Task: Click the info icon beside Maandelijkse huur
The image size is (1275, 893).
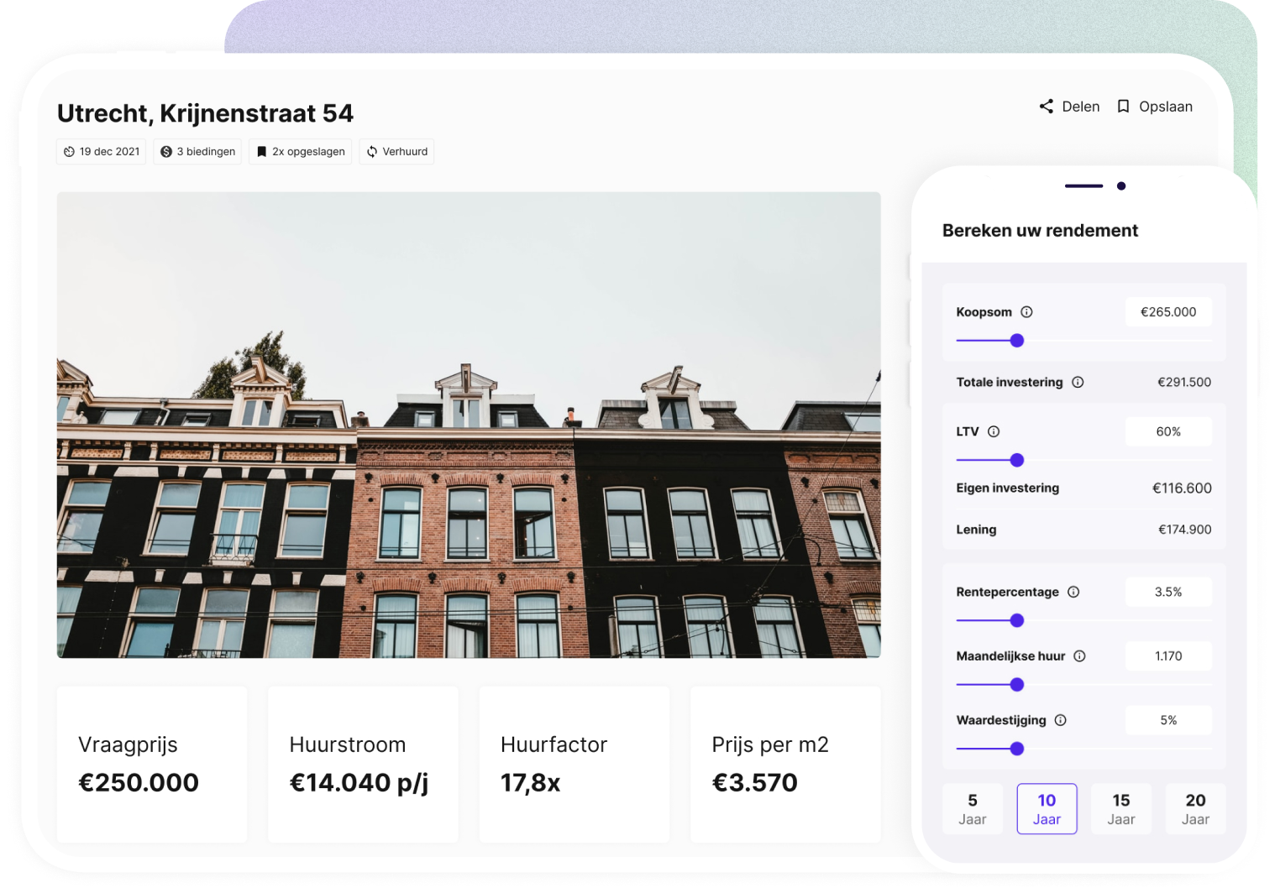Action: [x=1081, y=655]
